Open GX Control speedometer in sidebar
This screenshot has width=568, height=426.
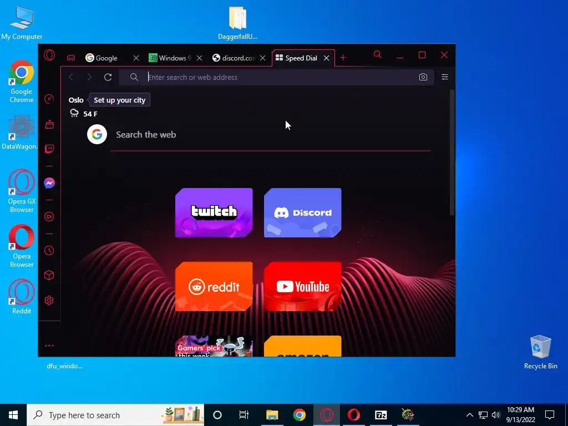pyautogui.click(x=49, y=99)
